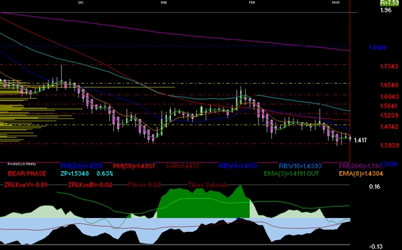This screenshot has height=250, width=402.
Task: Select the 1.96 top price label
Action: tap(386, 10)
